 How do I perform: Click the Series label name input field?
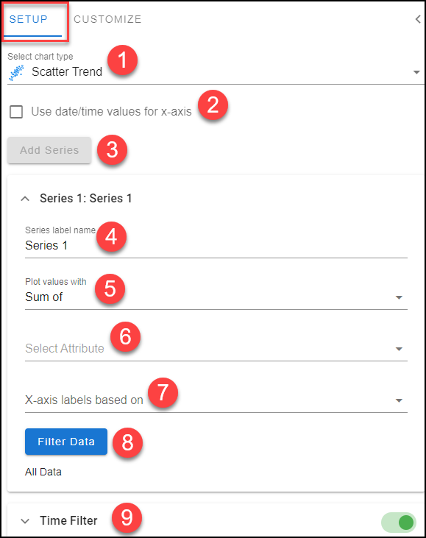(x=216, y=246)
